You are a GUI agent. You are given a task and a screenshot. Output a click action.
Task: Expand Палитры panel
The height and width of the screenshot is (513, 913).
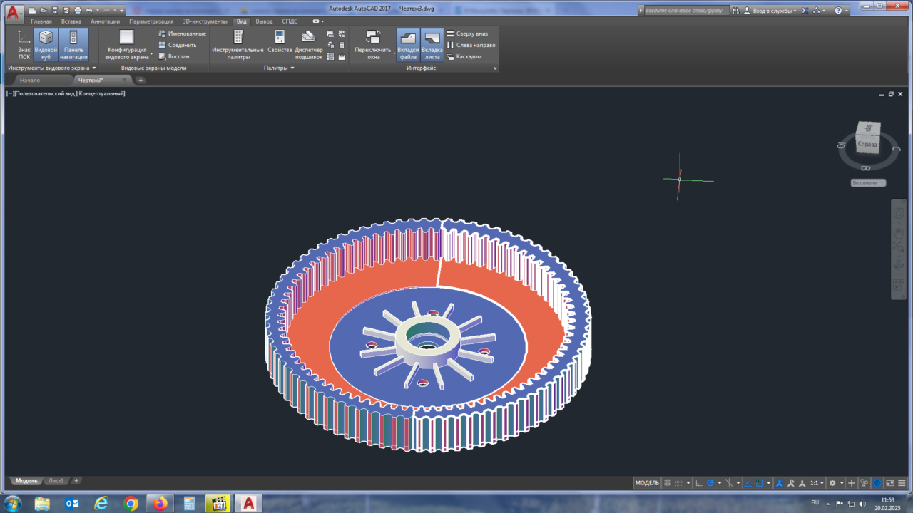[279, 68]
